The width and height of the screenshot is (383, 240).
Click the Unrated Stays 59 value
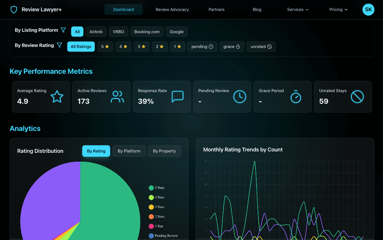[324, 101]
